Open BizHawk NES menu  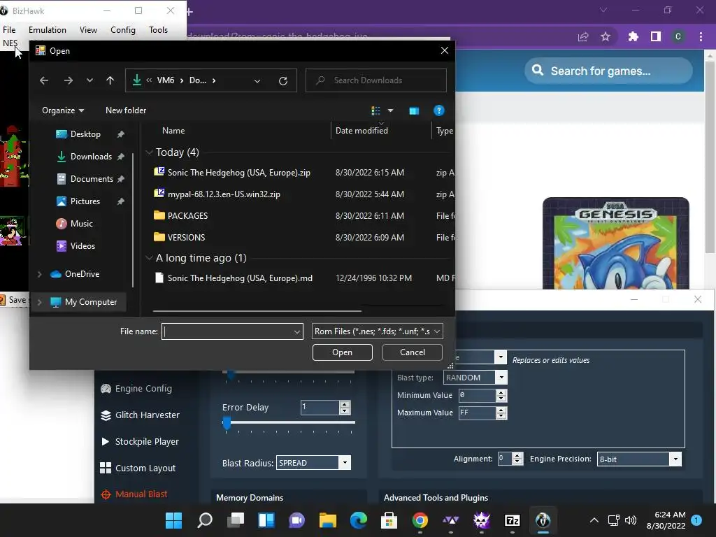(10, 43)
